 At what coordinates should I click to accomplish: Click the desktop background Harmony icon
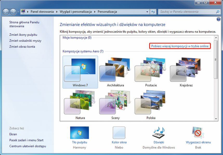80,133
